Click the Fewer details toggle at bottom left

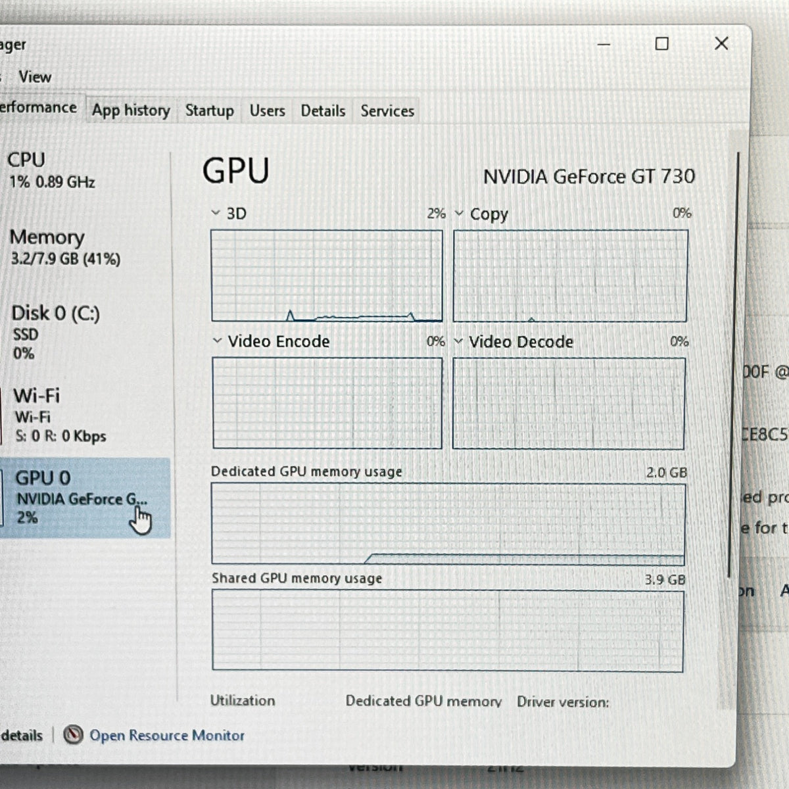[21, 735]
